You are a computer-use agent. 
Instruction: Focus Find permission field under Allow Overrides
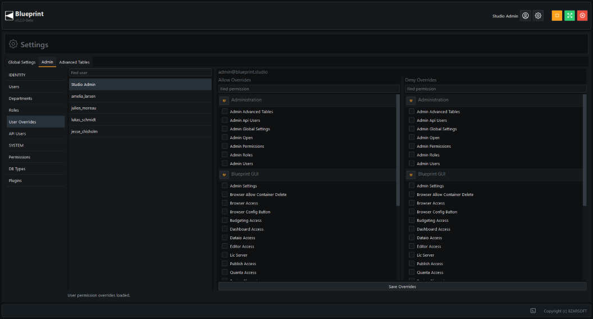[309, 89]
